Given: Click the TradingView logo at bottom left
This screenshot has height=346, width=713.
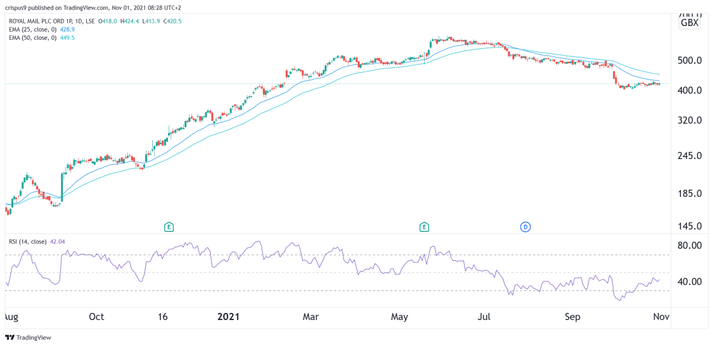Looking at the screenshot, I should pos(28,337).
